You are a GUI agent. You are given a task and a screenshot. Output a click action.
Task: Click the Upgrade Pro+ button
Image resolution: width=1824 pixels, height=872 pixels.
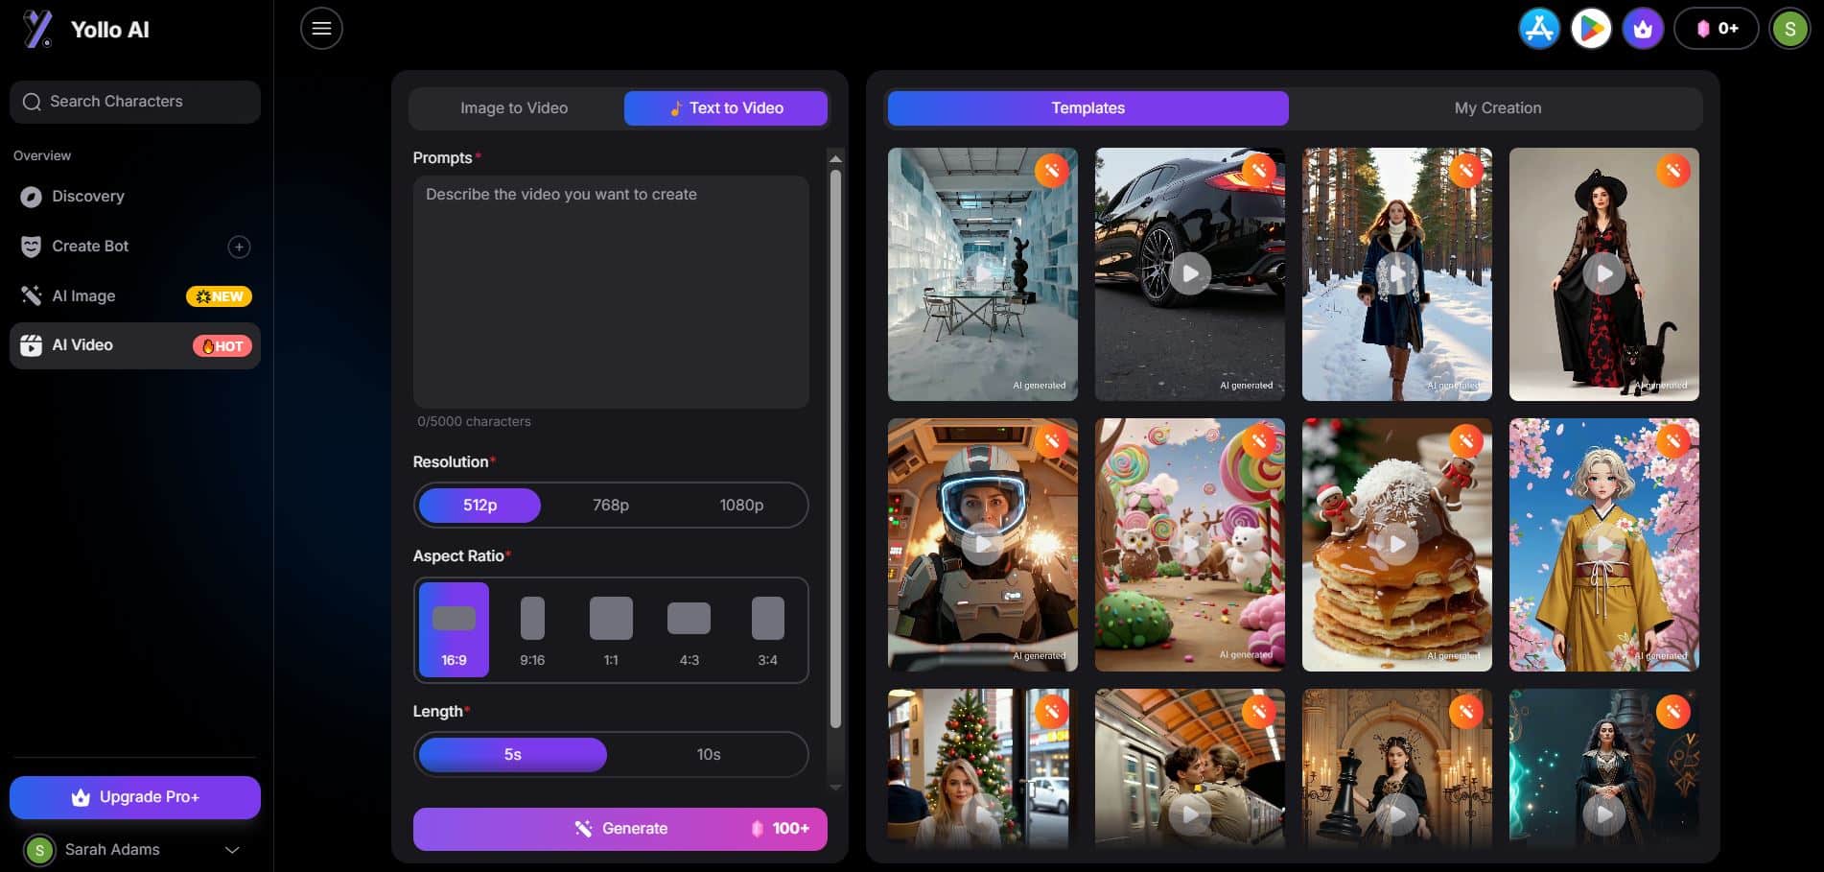[x=135, y=797]
